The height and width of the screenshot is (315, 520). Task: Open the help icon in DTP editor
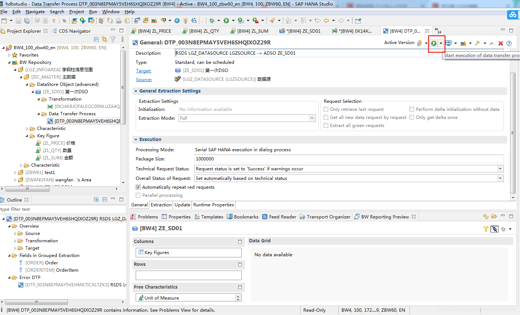tap(509, 43)
